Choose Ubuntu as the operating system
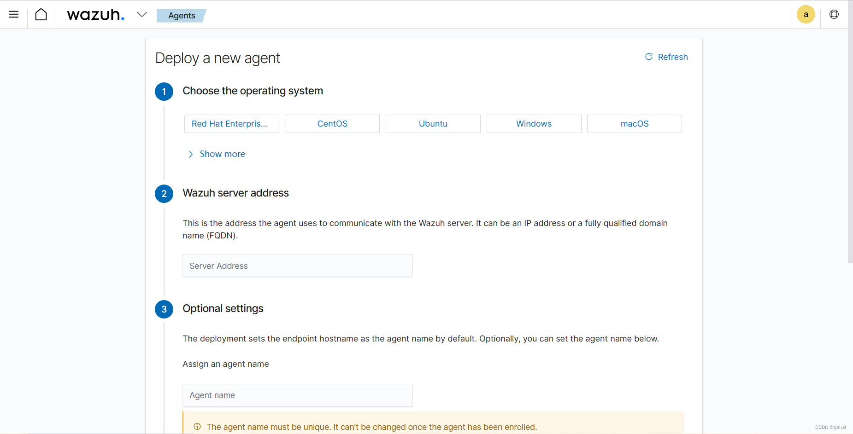This screenshot has width=853, height=434. (433, 124)
